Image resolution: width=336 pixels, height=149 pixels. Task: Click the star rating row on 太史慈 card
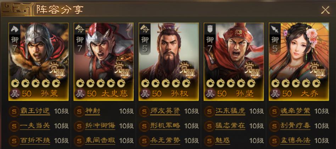coord(101,83)
